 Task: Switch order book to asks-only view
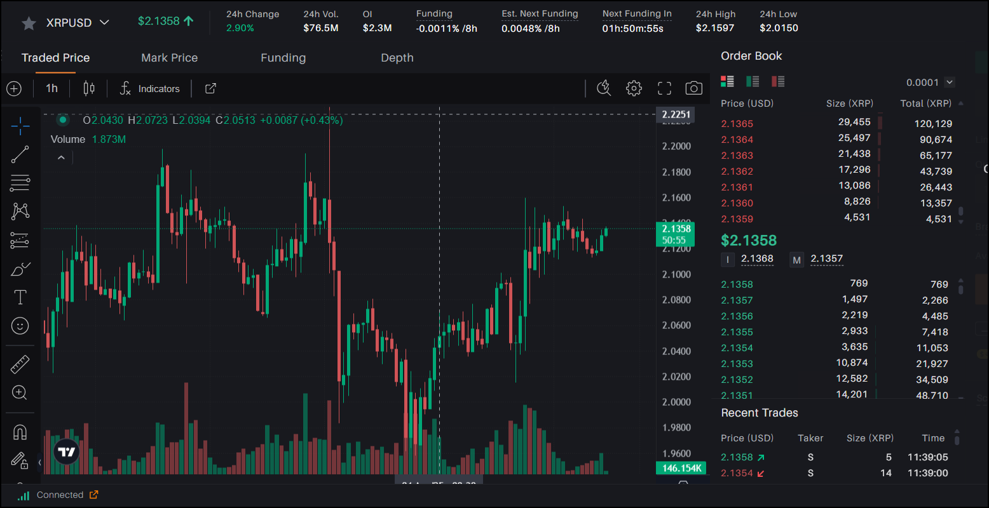pos(779,81)
